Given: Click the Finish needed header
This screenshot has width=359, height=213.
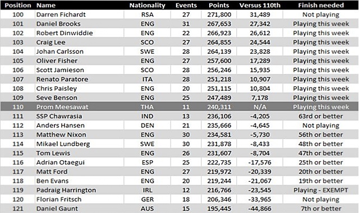Looking at the screenshot, I should (x=321, y=5).
